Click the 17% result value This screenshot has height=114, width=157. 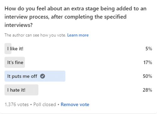(148, 62)
